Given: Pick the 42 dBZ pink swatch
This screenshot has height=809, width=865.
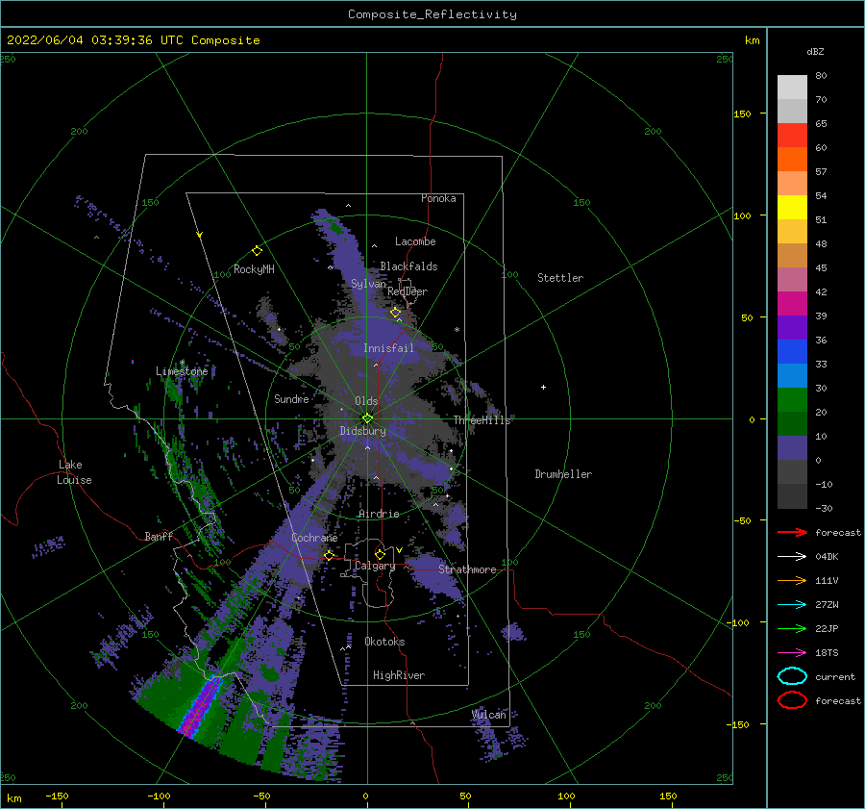Looking at the screenshot, I should [x=792, y=279].
